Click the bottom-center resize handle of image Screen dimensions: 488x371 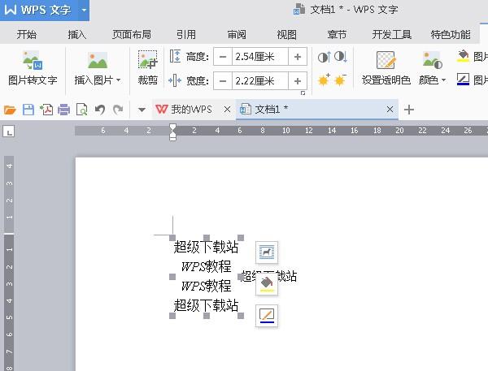coord(207,316)
